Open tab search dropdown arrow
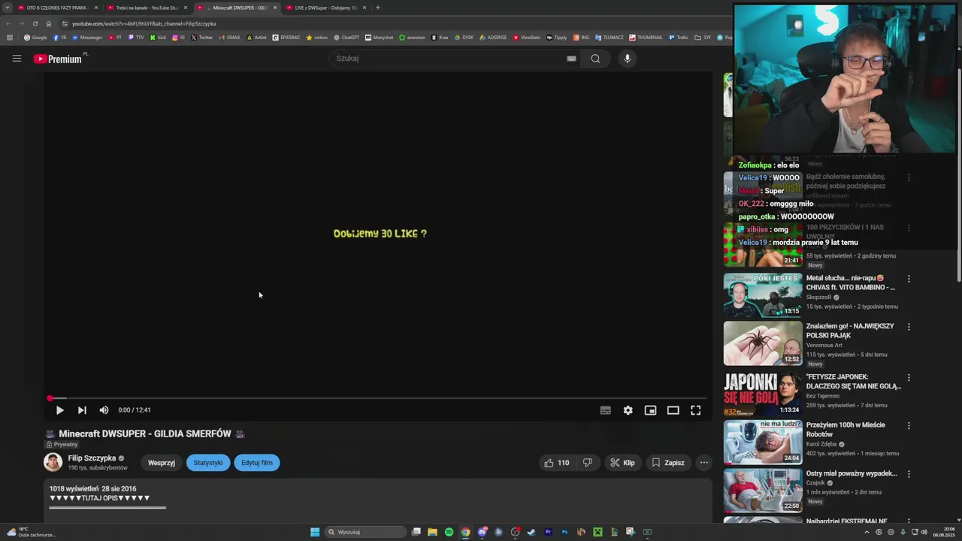Screen dimensions: 962x541 click(7, 8)
